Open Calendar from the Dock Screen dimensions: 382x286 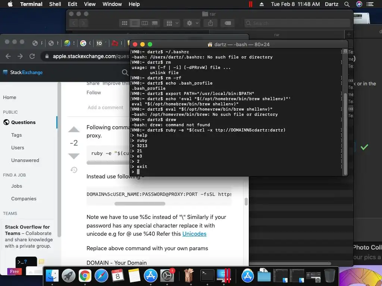[x=118, y=276]
